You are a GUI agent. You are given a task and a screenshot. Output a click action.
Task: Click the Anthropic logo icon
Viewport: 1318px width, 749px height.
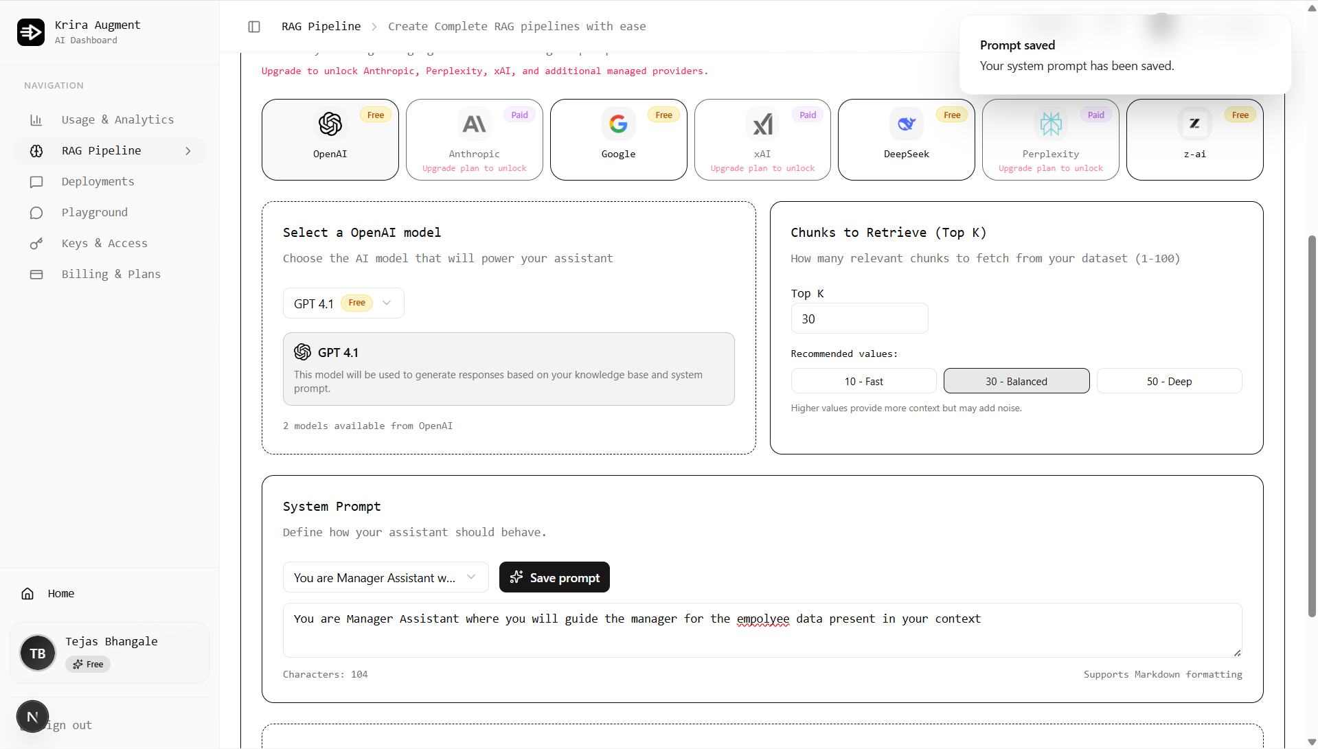click(x=475, y=124)
